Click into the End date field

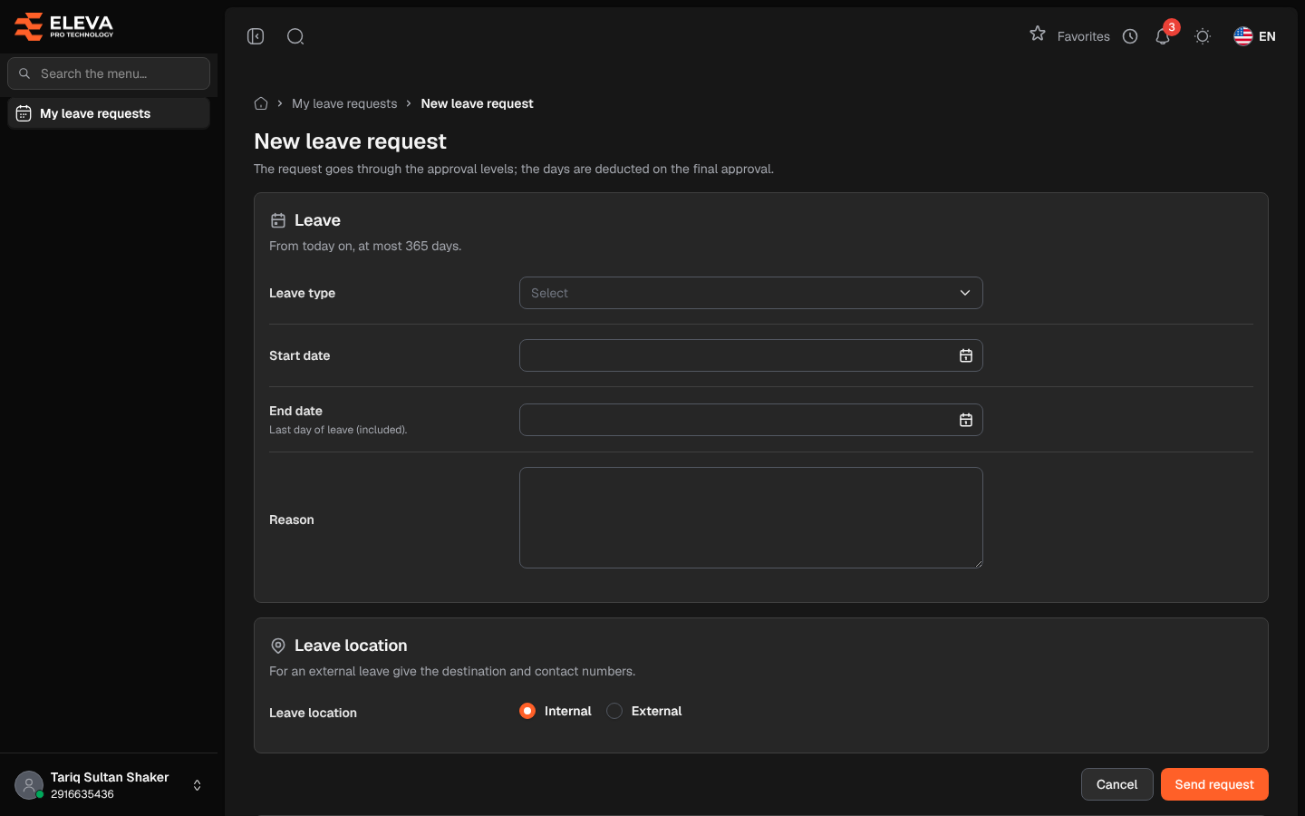(751, 420)
